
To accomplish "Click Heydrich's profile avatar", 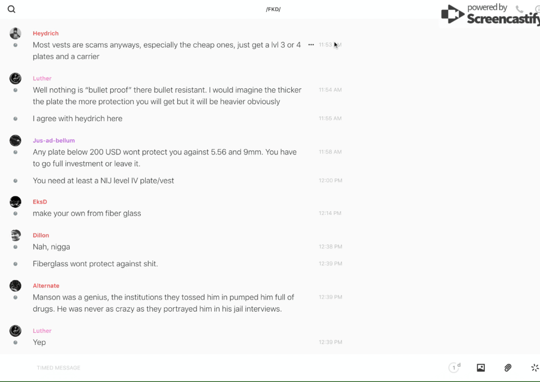I will [x=15, y=33].
